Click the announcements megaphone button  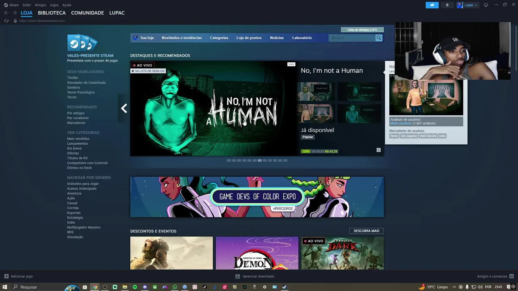[x=432, y=5]
